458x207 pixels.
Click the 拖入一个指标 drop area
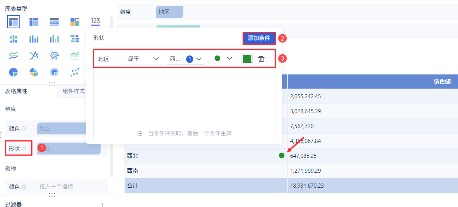point(56,187)
